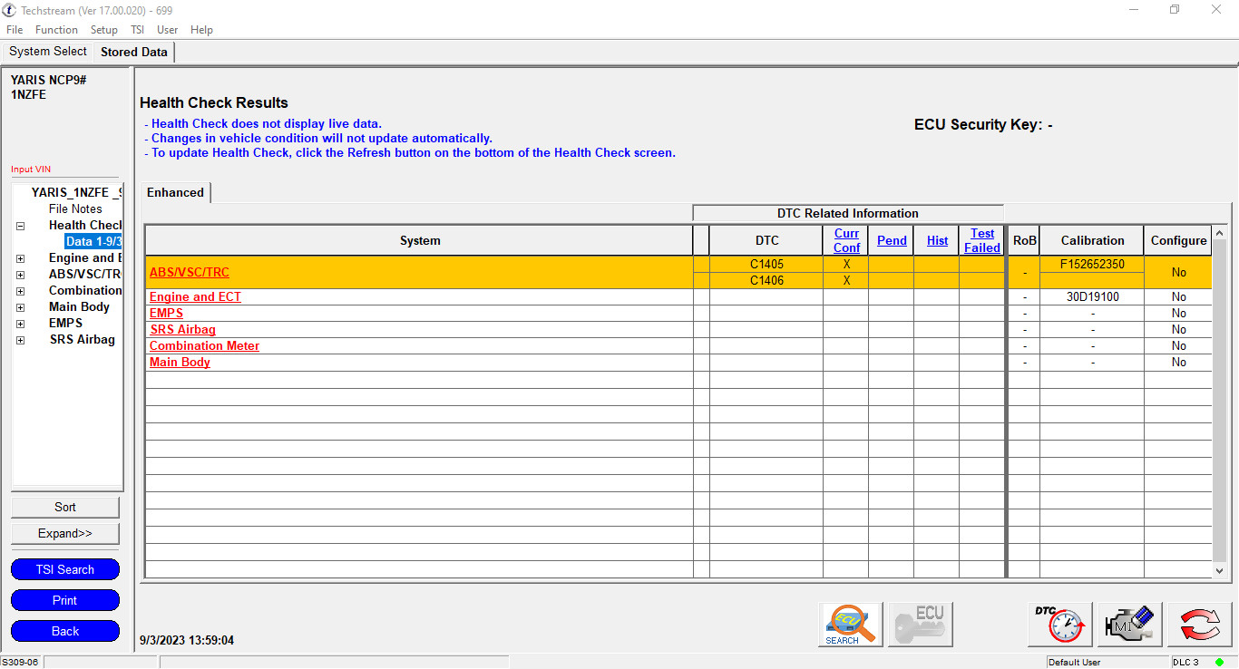Collapse the Health Check tree node

tap(20, 226)
